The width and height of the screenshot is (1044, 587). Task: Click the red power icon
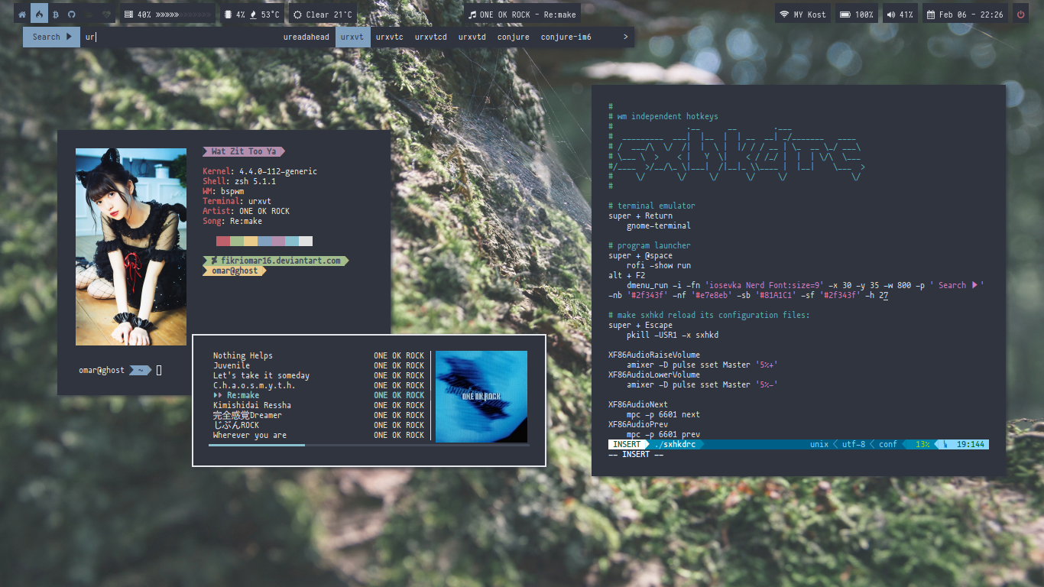pos(1020,14)
